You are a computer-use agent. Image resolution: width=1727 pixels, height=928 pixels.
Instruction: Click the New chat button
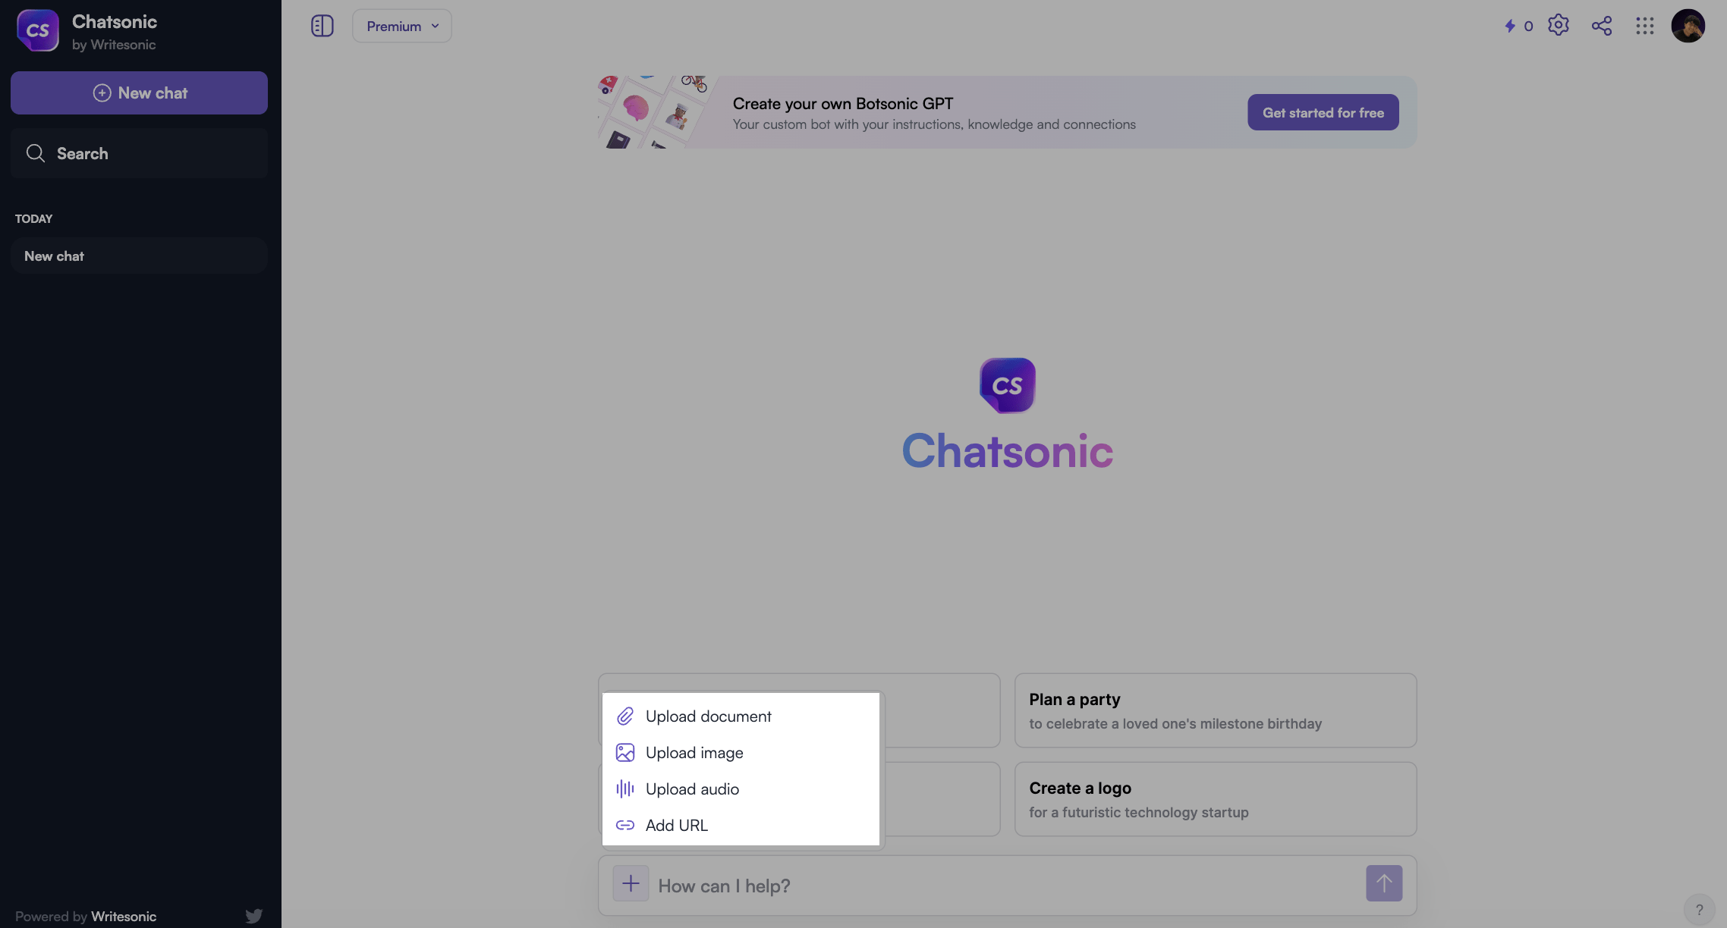(138, 92)
